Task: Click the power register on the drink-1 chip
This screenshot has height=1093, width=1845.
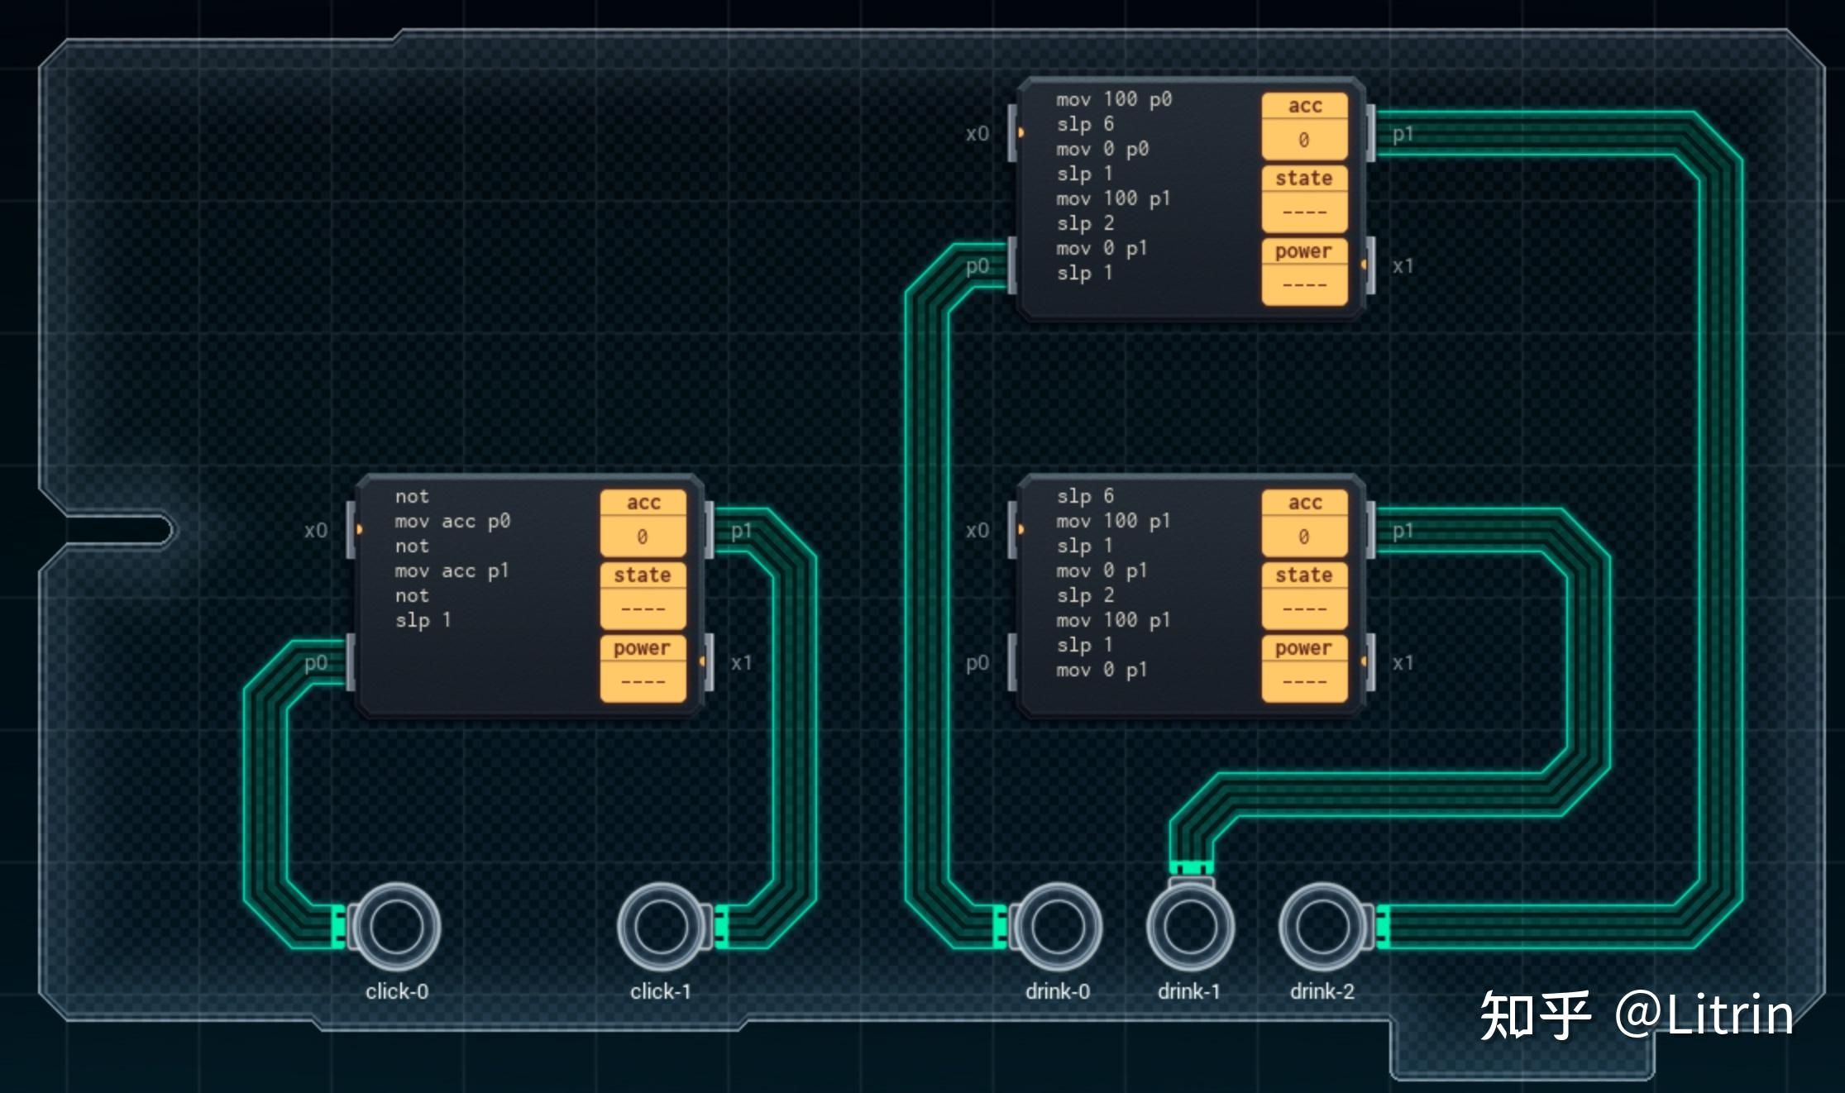Action: pyautogui.click(x=1305, y=669)
